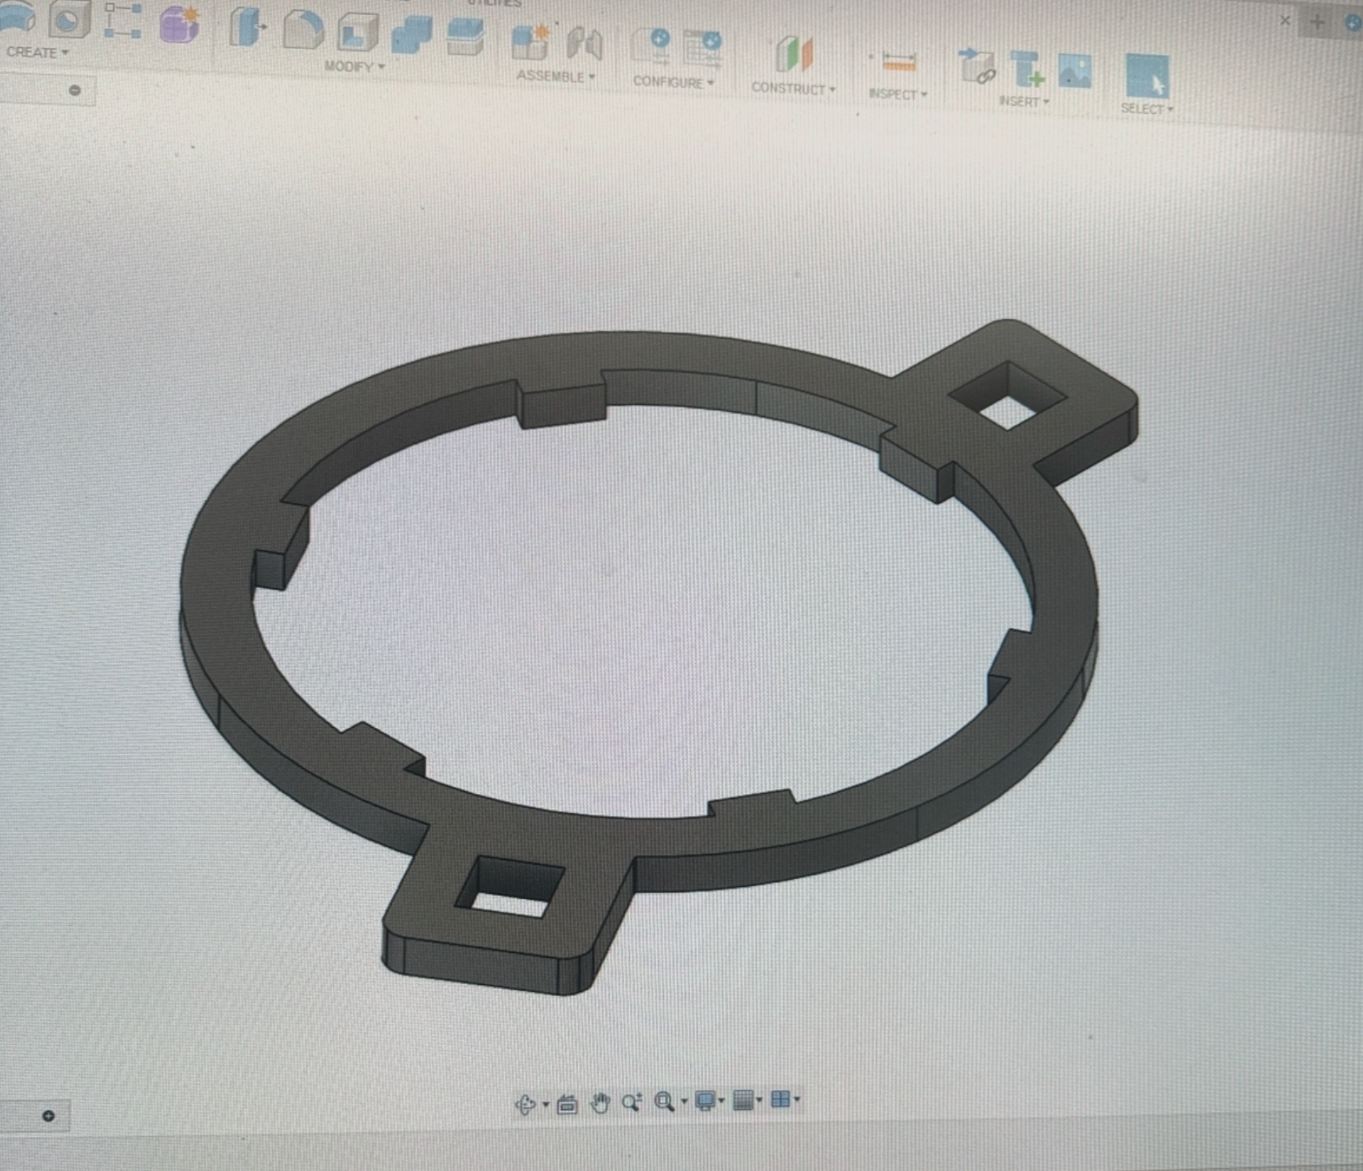Open a new design tab with plus
This screenshot has width=1363, height=1171.
(1317, 22)
